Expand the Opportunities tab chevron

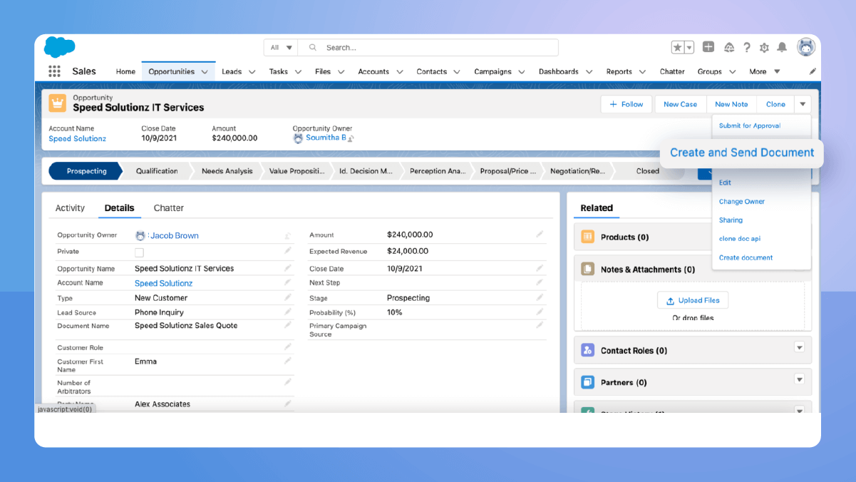[205, 72]
